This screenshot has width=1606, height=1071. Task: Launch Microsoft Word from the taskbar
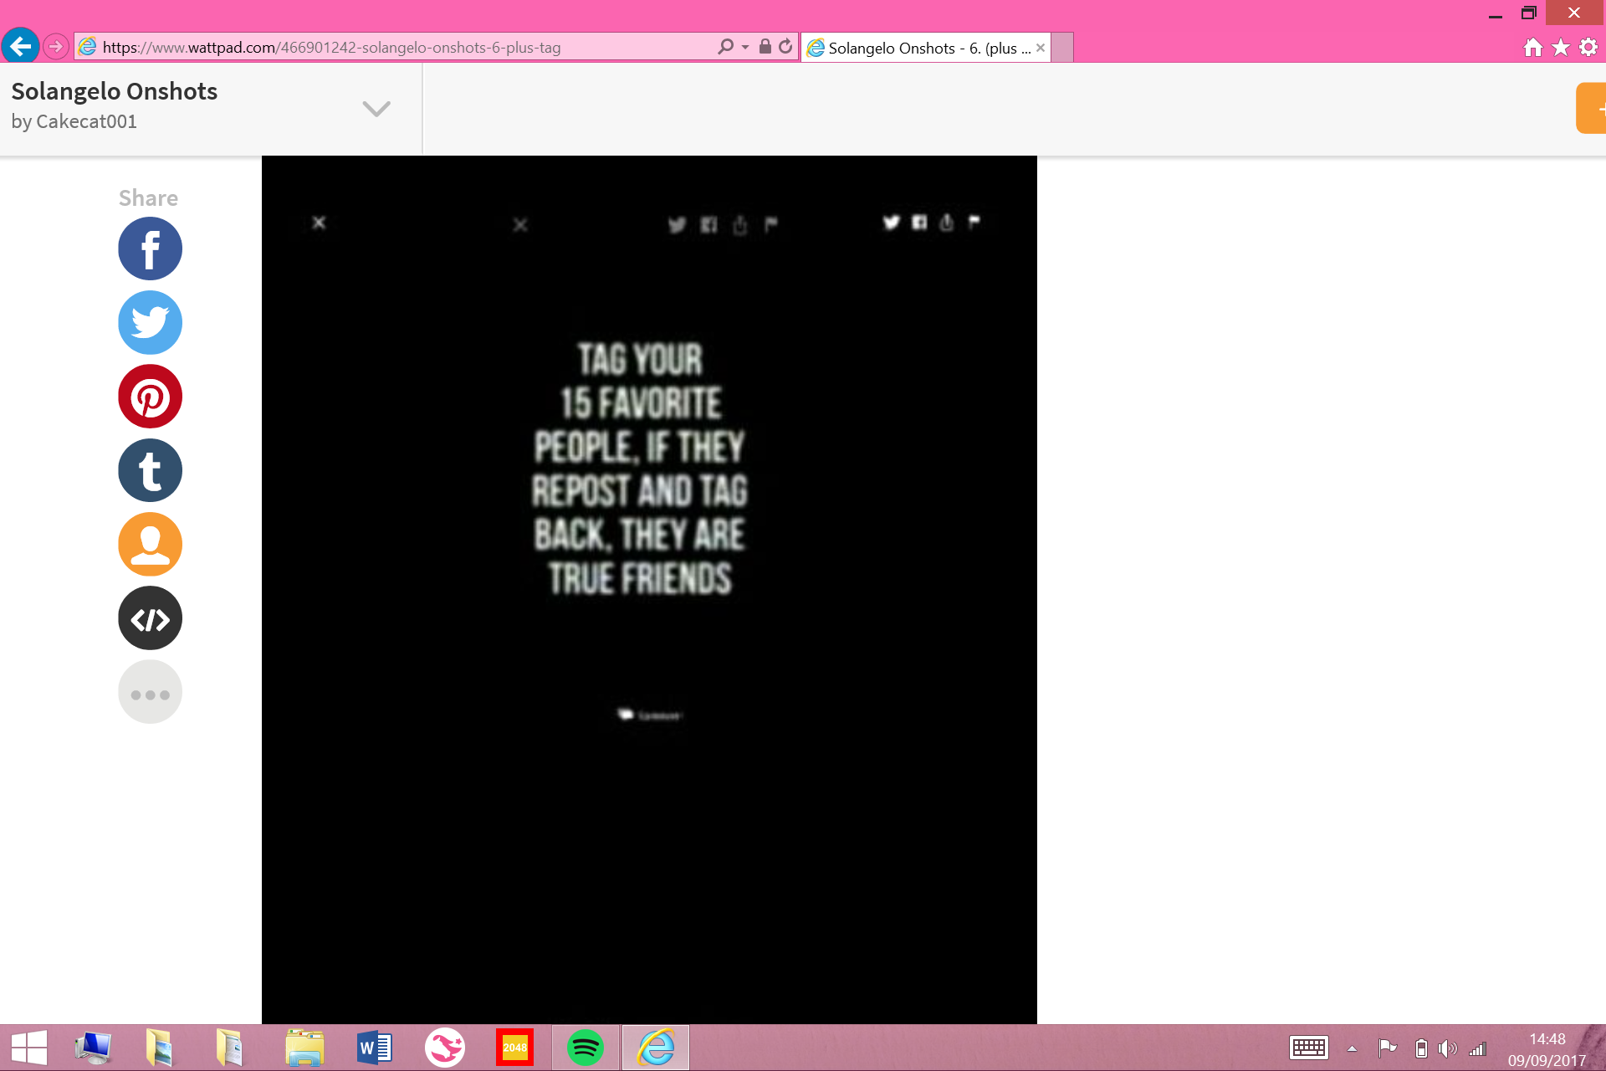pos(375,1048)
